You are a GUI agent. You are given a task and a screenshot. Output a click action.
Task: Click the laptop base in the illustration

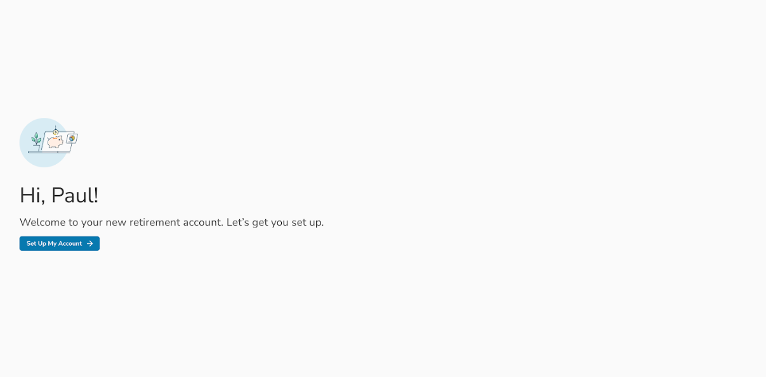(x=49, y=152)
